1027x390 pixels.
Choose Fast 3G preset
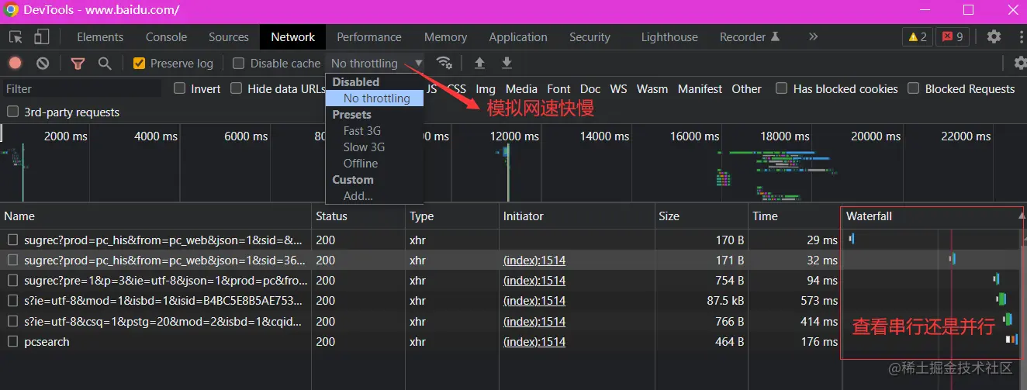[362, 131]
